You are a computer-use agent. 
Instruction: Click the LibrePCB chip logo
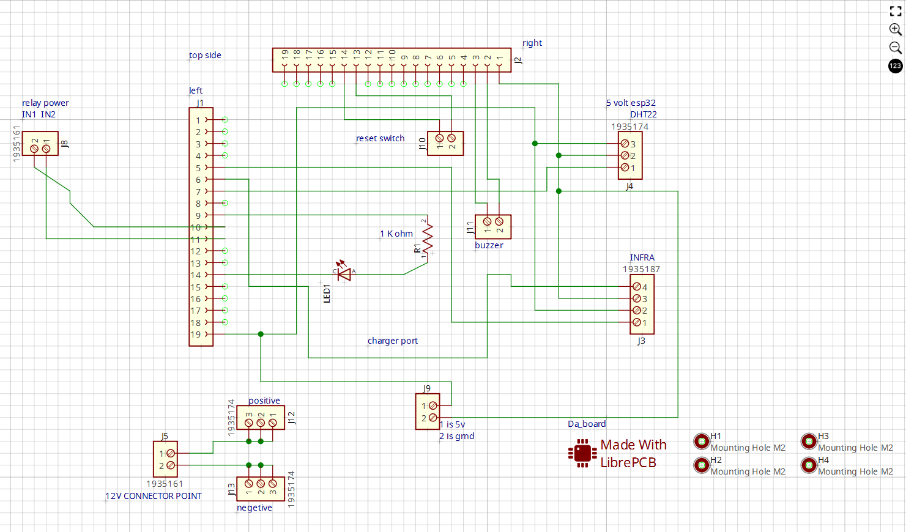click(x=582, y=453)
